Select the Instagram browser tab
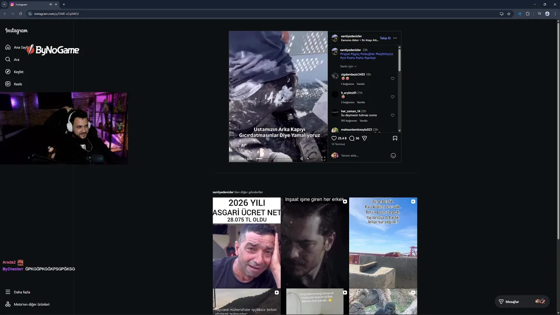Screen dimensions: 560x315 pyautogui.click(x=34, y=4)
